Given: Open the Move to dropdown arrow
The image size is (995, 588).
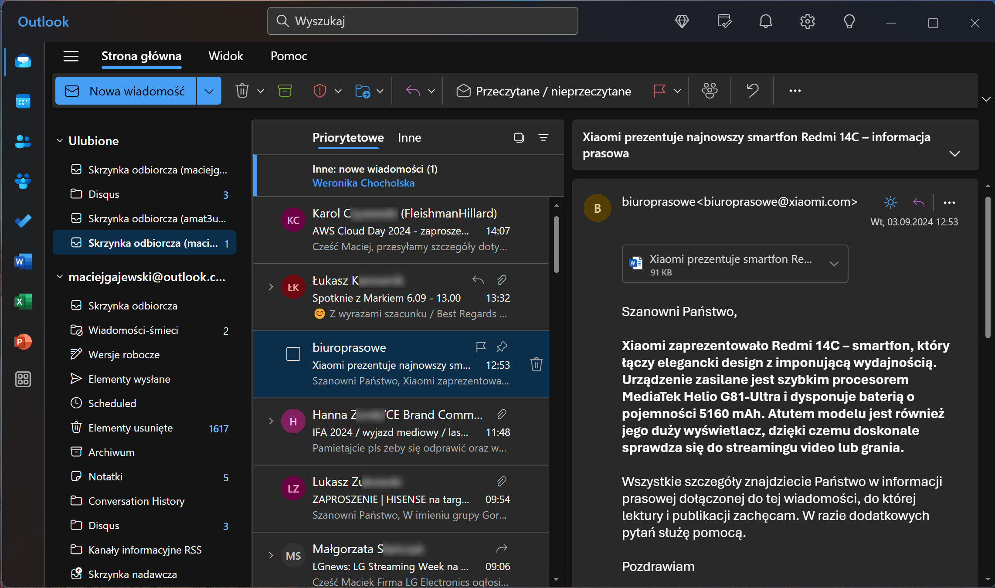Looking at the screenshot, I should (x=380, y=91).
